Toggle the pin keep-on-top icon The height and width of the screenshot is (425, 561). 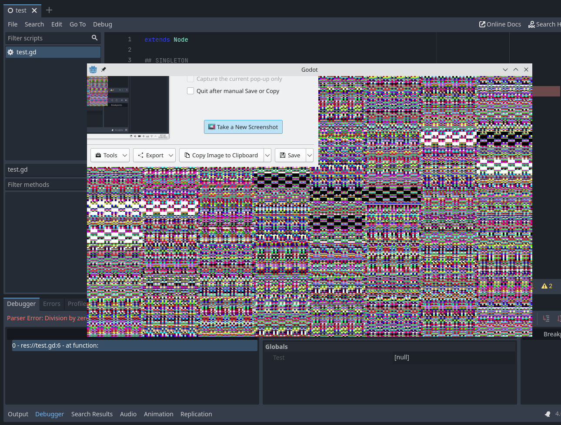click(104, 69)
